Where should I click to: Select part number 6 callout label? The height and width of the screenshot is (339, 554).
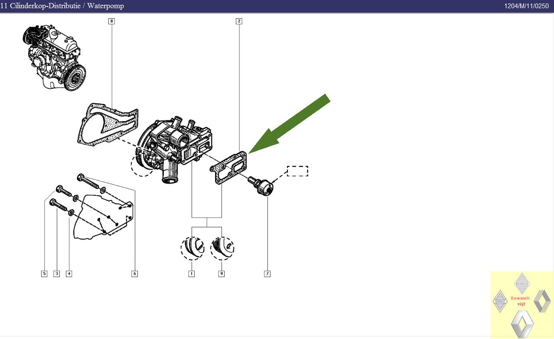pyautogui.click(x=135, y=273)
